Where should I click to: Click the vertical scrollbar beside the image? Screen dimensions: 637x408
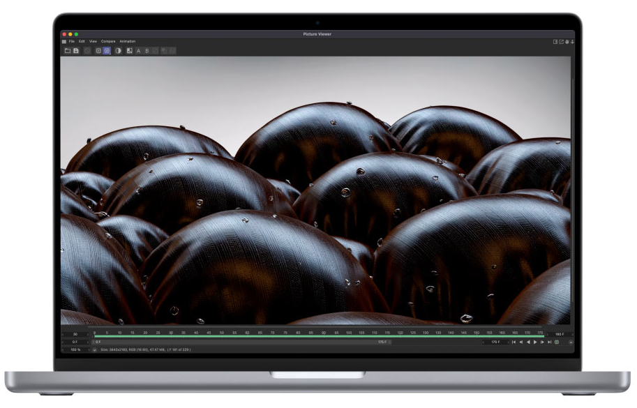coord(572,190)
